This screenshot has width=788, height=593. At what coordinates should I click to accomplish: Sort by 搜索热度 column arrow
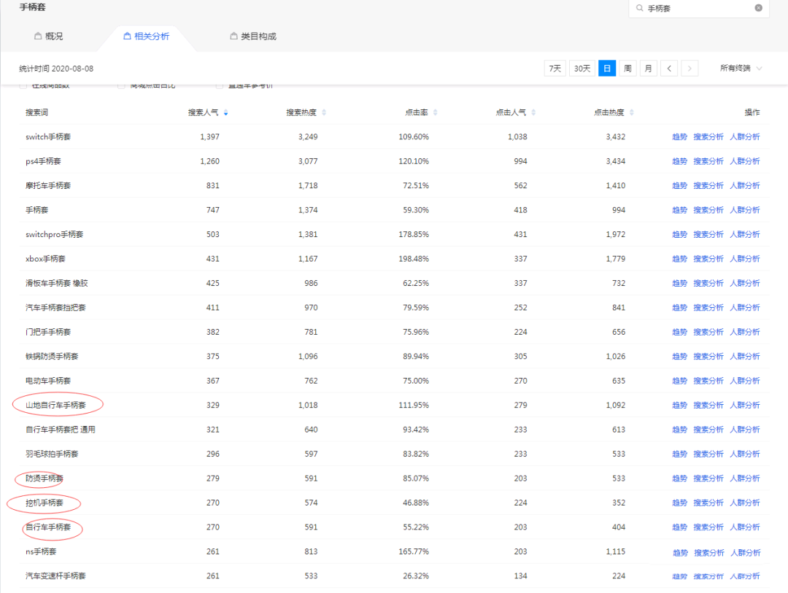point(324,113)
